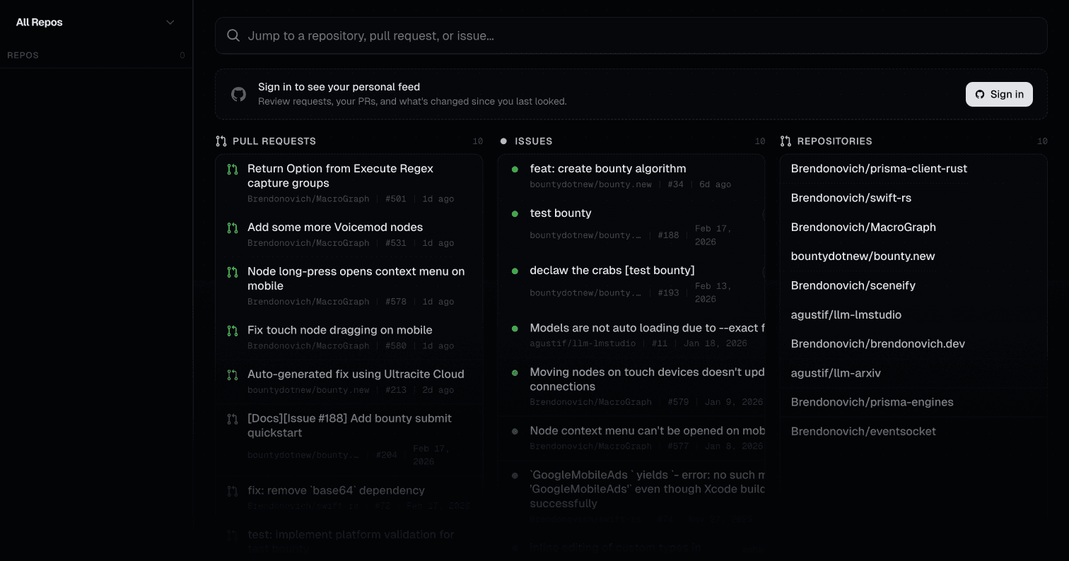1069x561 pixels.
Task: Click the pull request icon beside "Fix touch node dragging on mobile"
Action: point(233,330)
